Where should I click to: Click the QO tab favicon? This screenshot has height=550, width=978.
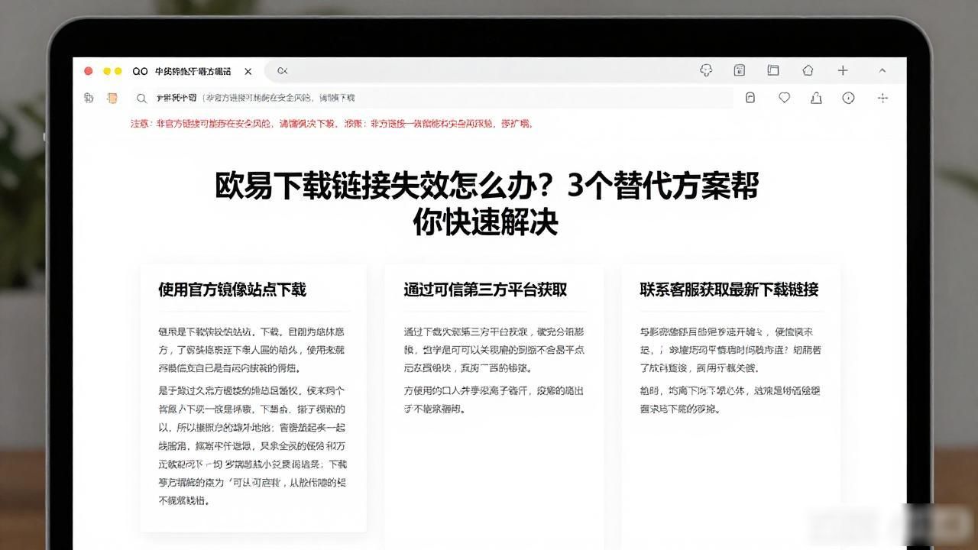click(140, 71)
